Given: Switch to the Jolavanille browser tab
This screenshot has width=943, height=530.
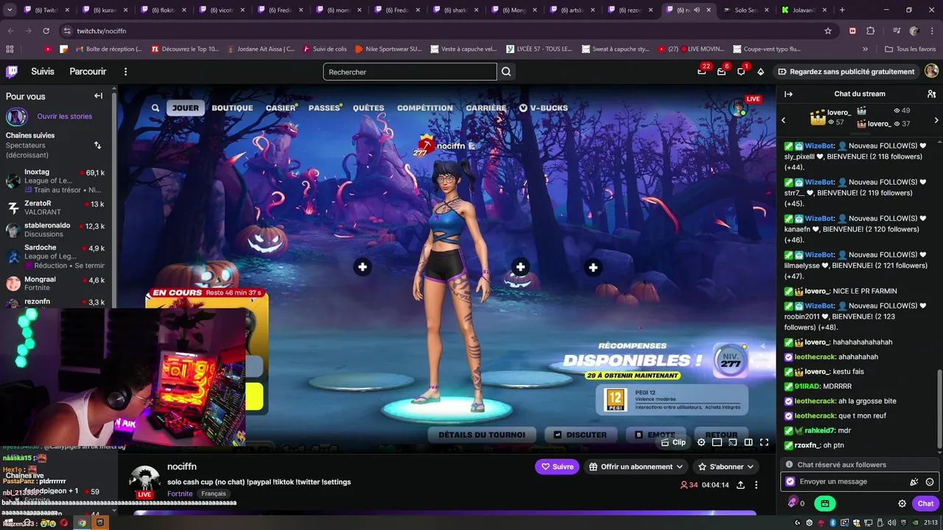Looking at the screenshot, I should pos(803,10).
